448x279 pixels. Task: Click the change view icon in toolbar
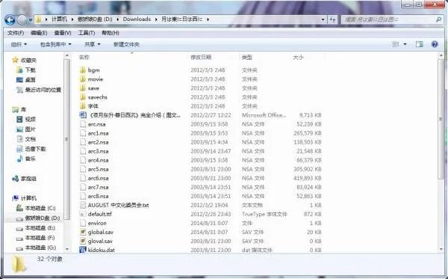[396, 44]
